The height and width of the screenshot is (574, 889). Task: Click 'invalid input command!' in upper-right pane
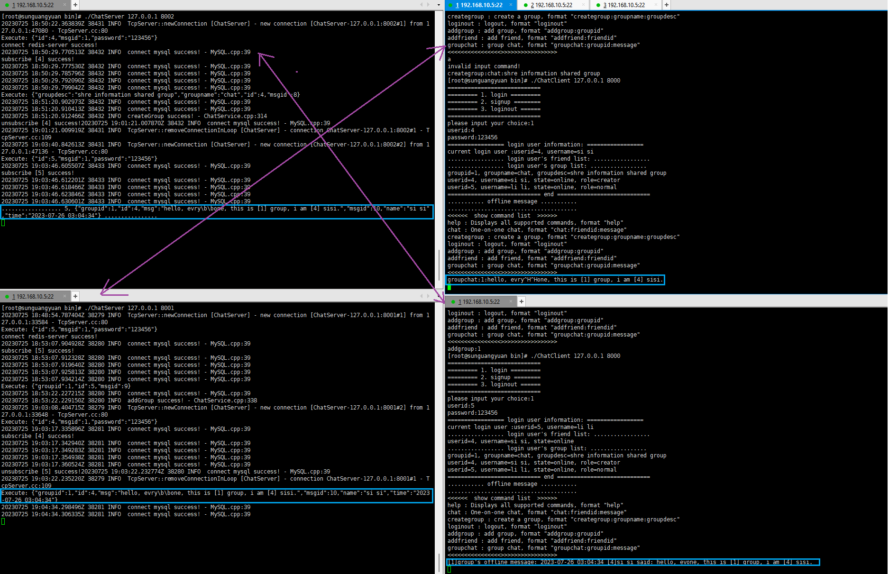coord(484,66)
